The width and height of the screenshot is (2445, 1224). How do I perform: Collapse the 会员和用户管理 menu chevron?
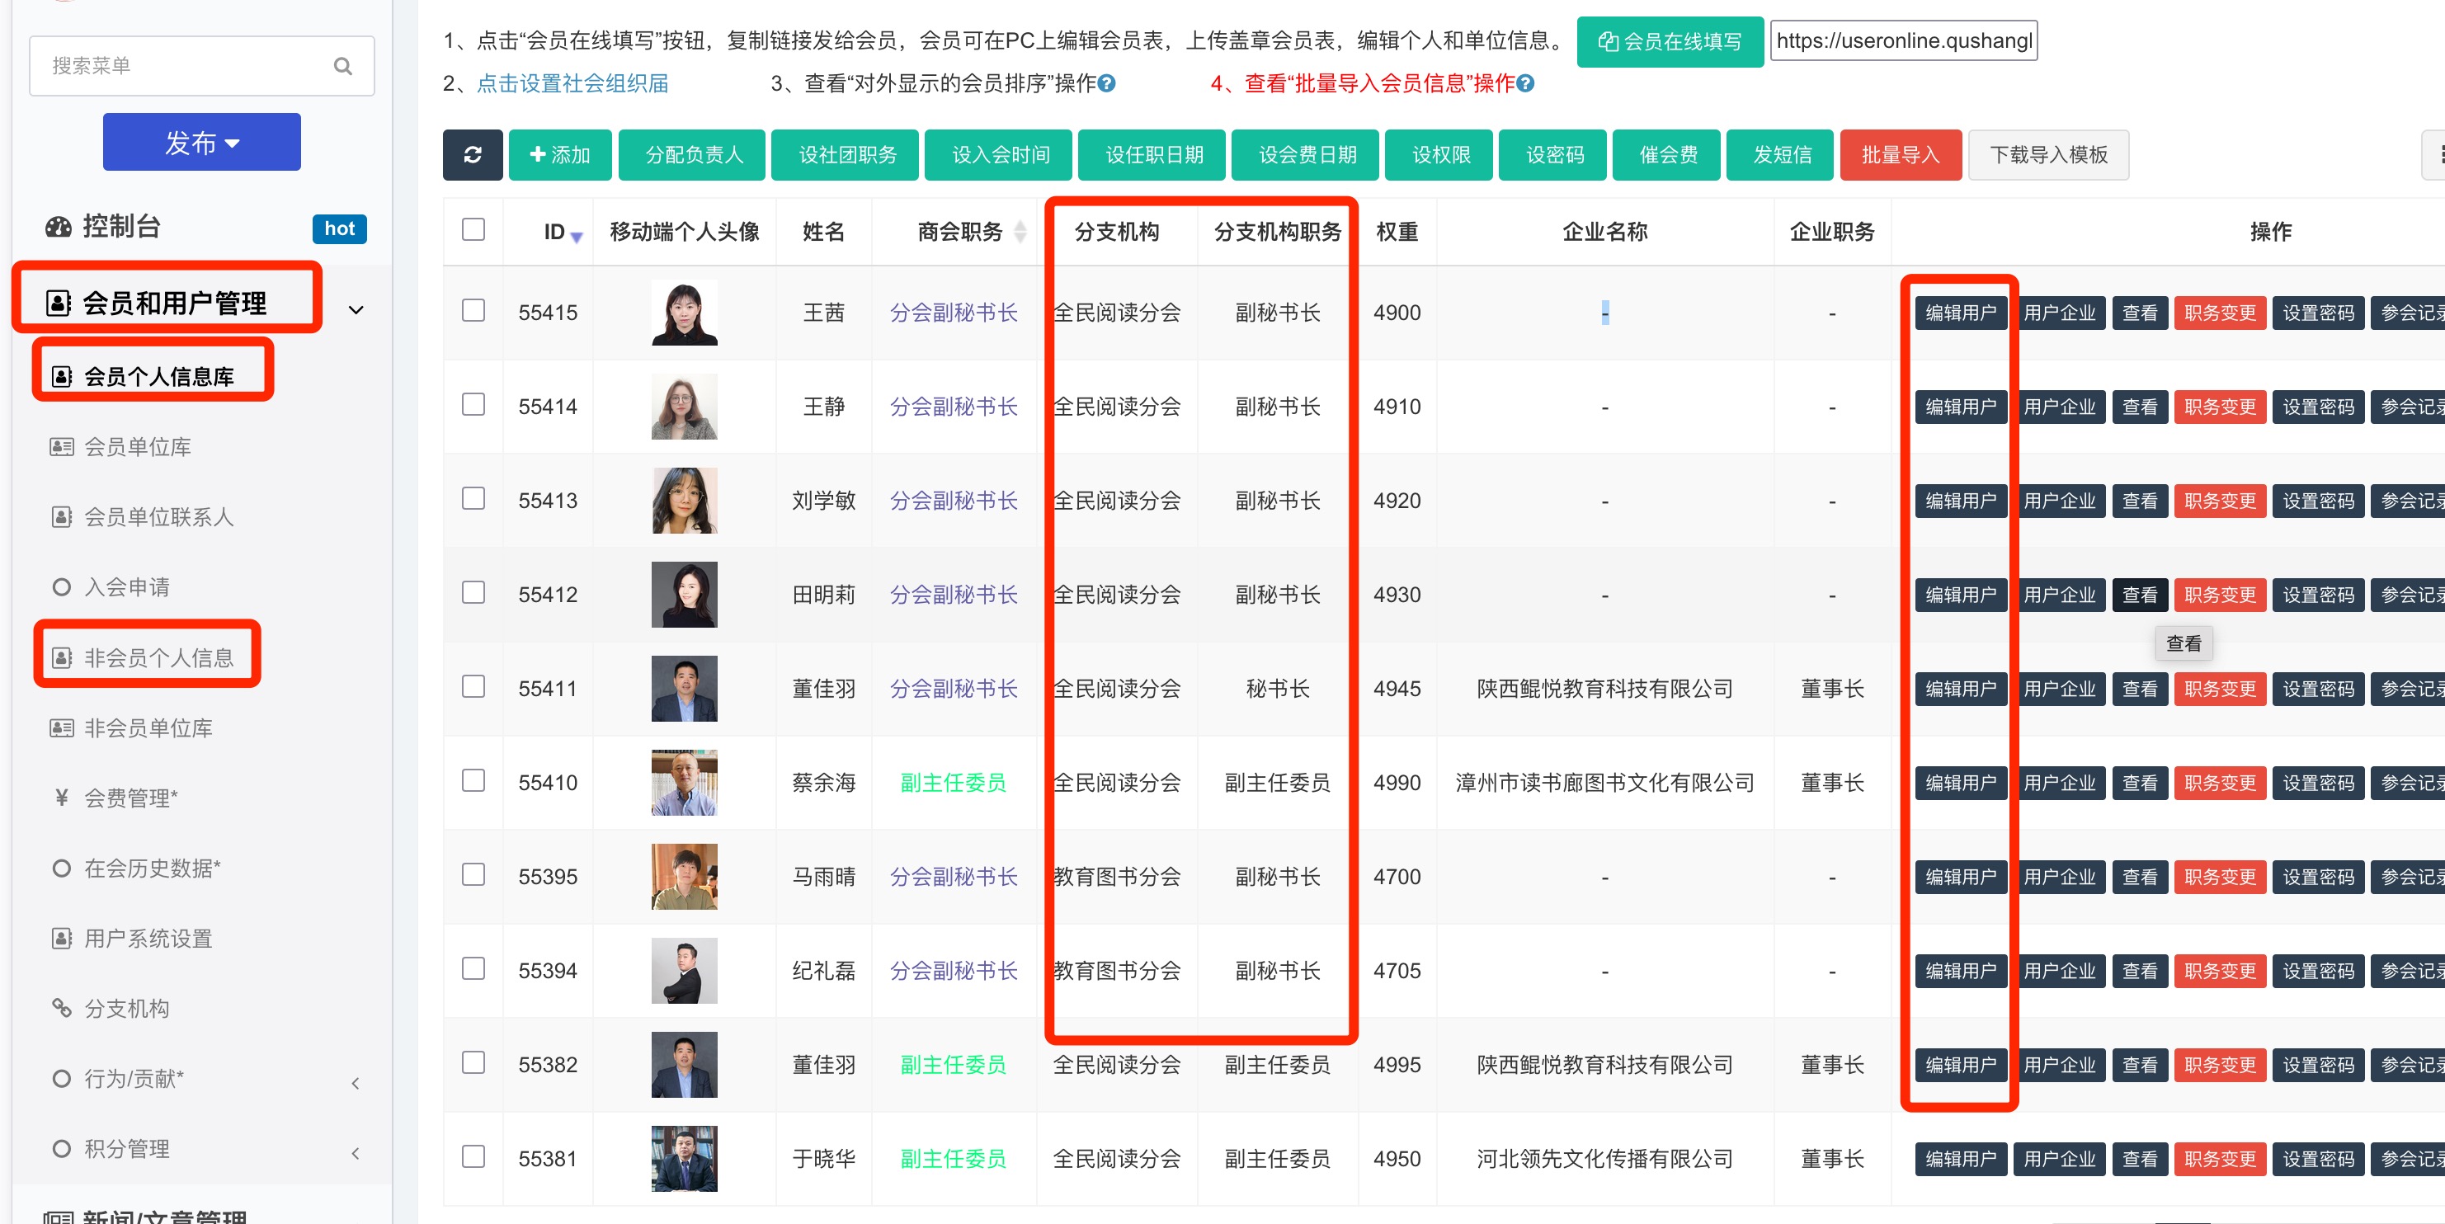click(356, 310)
